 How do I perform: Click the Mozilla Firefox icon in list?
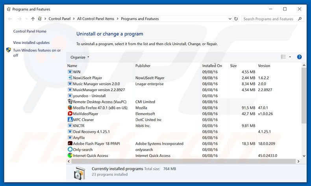coord(70,108)
